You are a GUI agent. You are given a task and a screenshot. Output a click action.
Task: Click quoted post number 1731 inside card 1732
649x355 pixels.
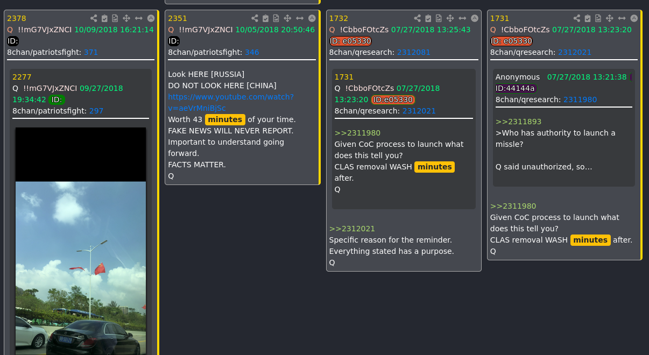(344, 77)
